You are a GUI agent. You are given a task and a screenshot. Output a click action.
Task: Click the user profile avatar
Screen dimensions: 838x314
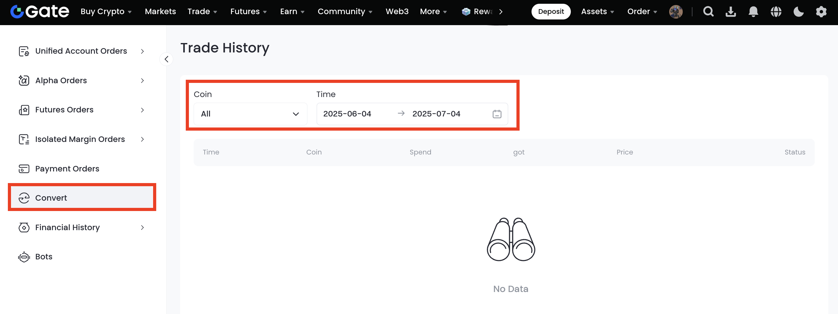[676, 12]
